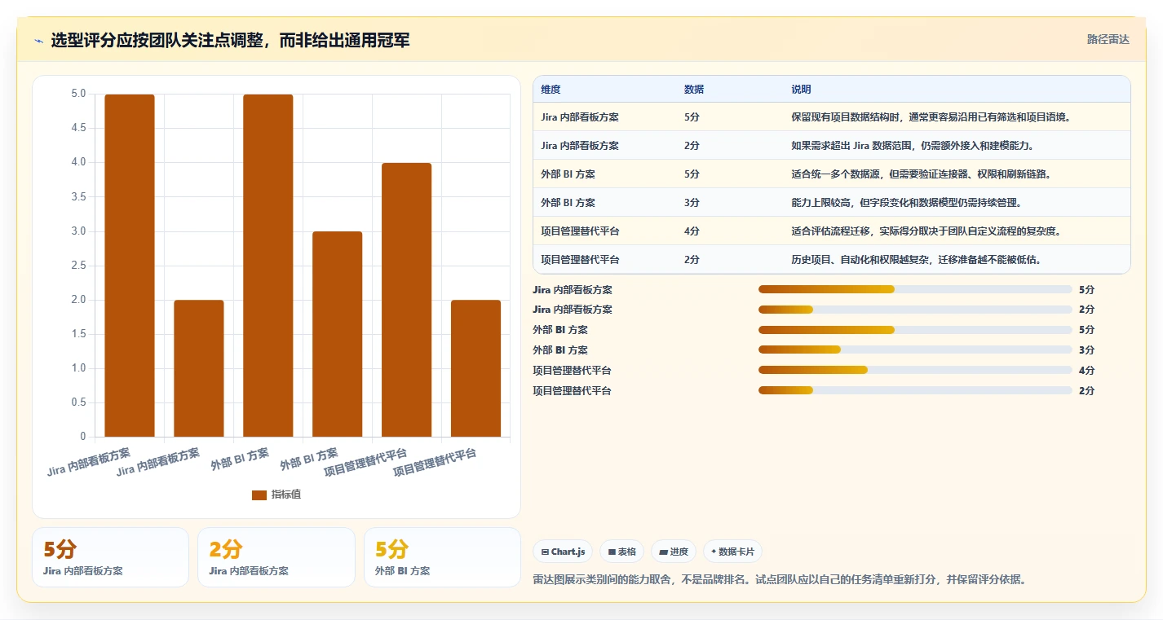Click the 5.0-high Jira 内部看板方案 bar
This screenshot has width=1163, height=620.
[130, 266]
